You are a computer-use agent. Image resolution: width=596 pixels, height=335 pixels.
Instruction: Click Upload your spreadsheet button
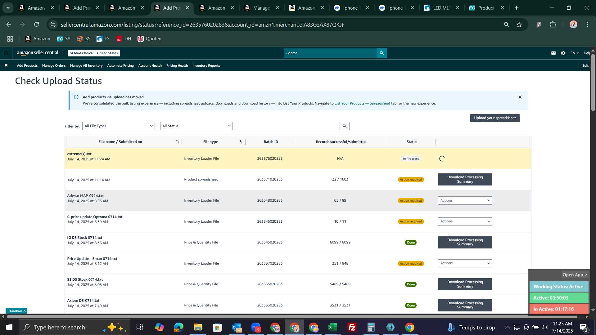click(495, 118)
